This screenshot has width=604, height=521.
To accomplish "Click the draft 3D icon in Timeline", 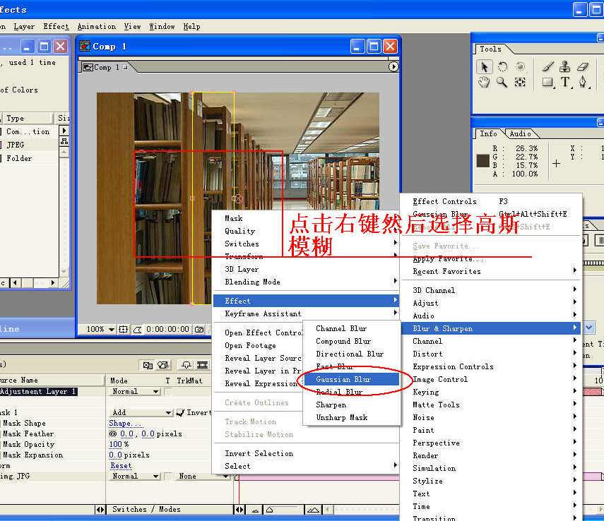I will click(163, 365).
